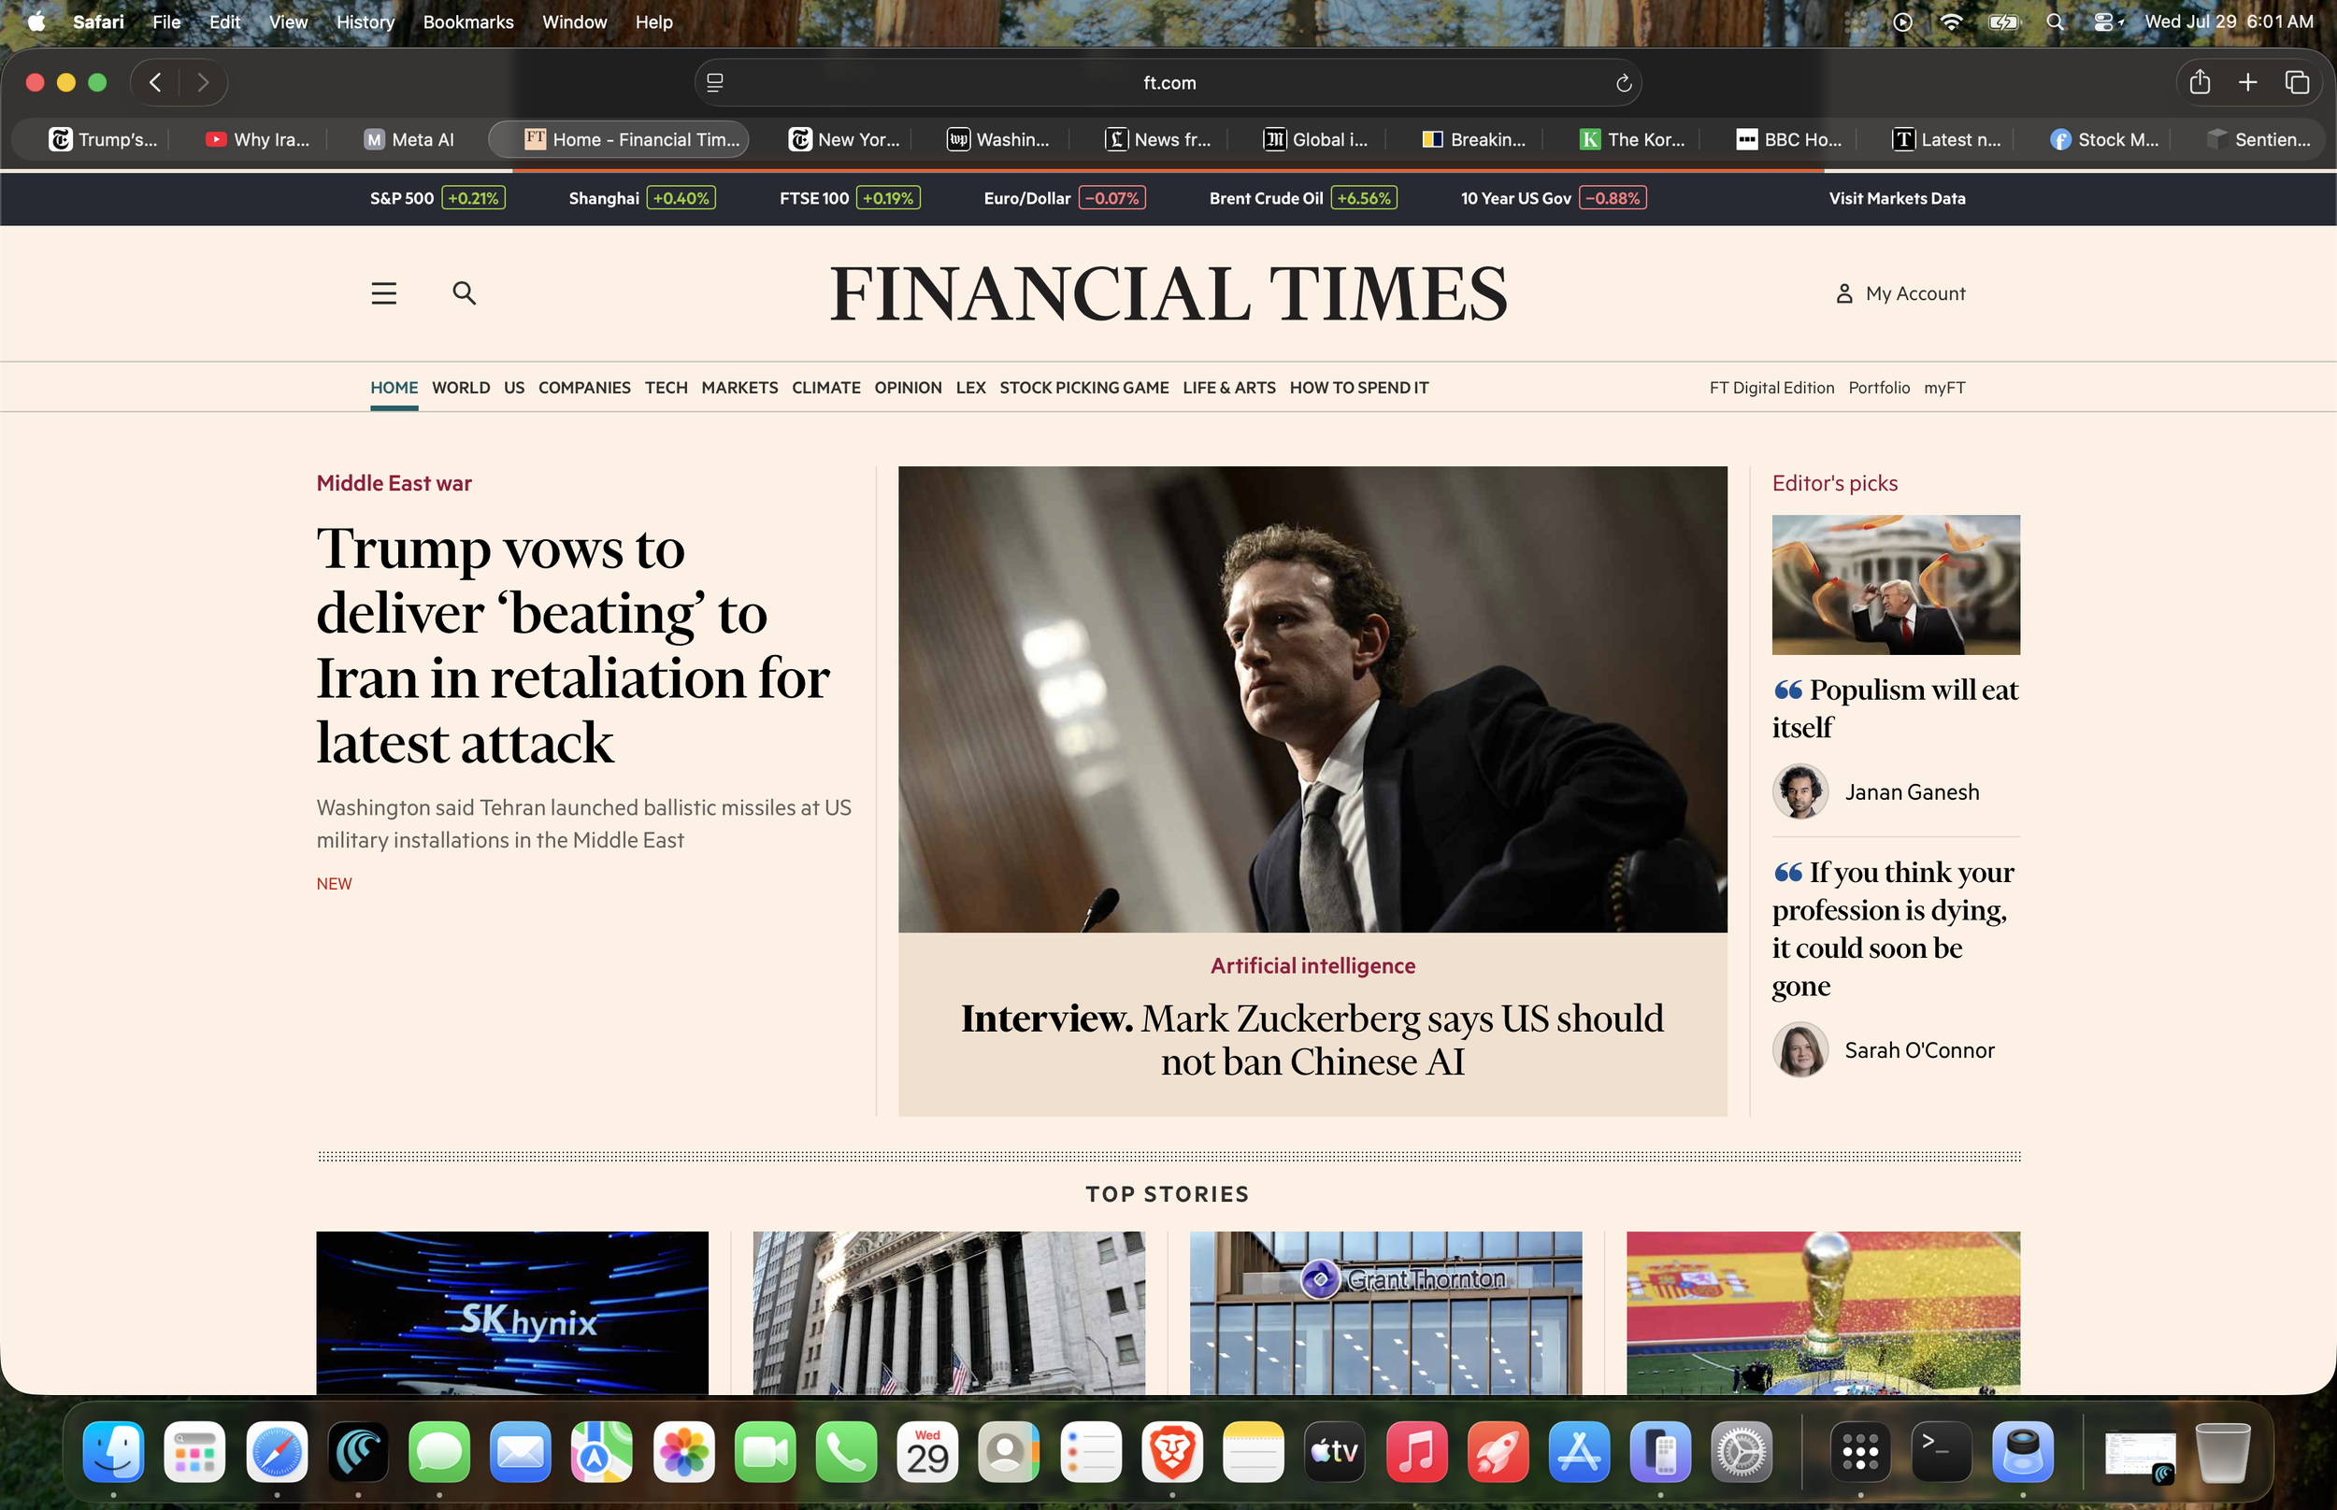Image resolution: width=2337 pixels, height=1510 pixels.
Task: Open the COMPANIES section
Action: (584, 387)
